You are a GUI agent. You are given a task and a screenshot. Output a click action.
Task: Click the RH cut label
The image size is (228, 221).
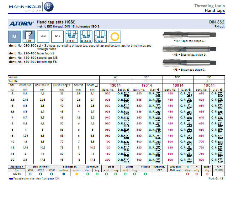(220, 27)
